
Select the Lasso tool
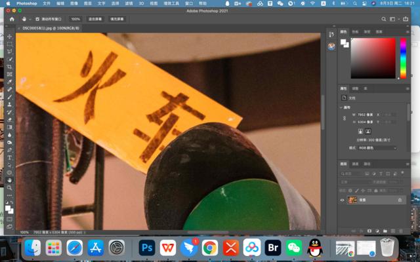tap(9, 52)
